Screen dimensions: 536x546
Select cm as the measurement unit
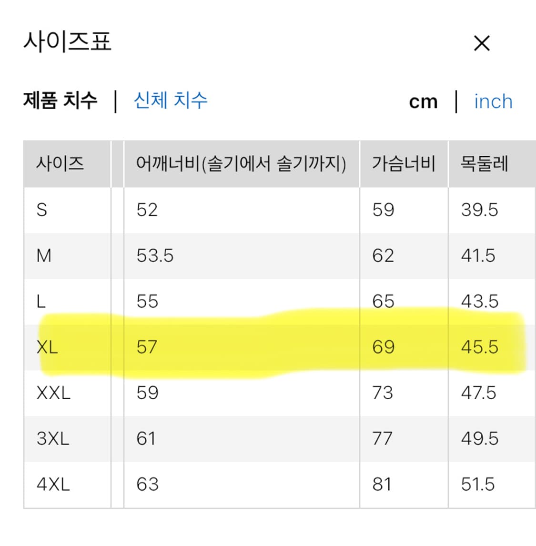[x=424, y=101]
